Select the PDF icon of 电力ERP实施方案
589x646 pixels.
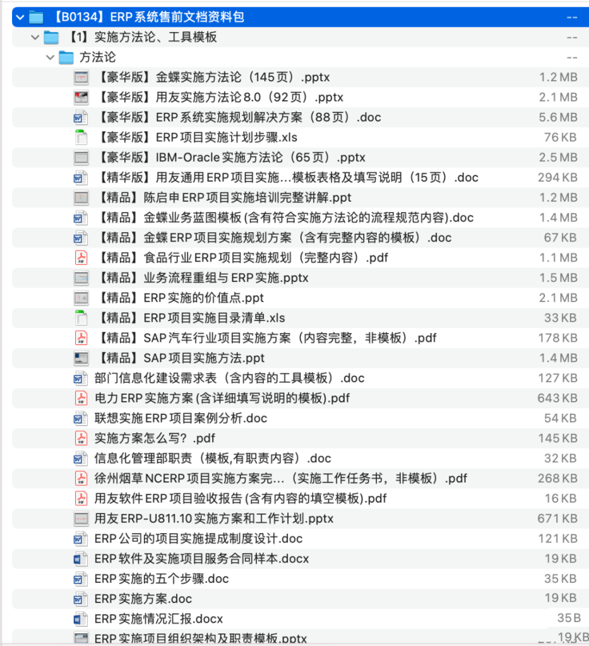point(81,398)
